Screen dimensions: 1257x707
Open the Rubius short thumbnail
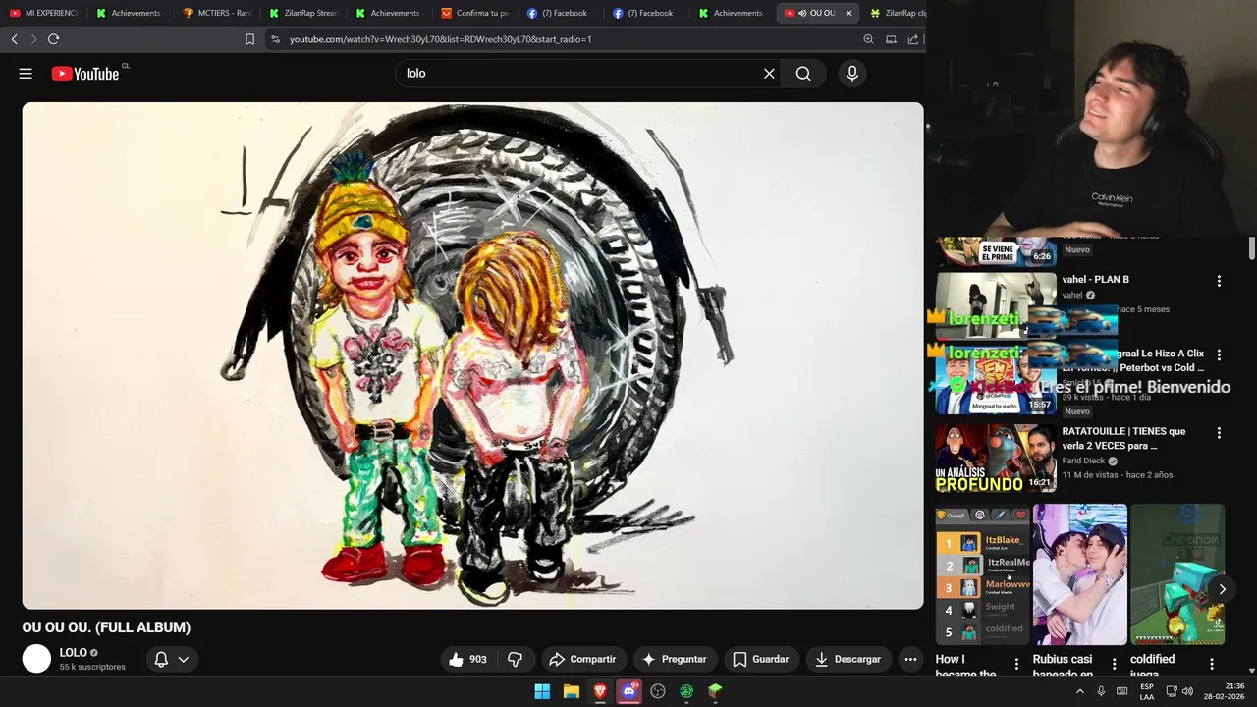coord(1079,574)
